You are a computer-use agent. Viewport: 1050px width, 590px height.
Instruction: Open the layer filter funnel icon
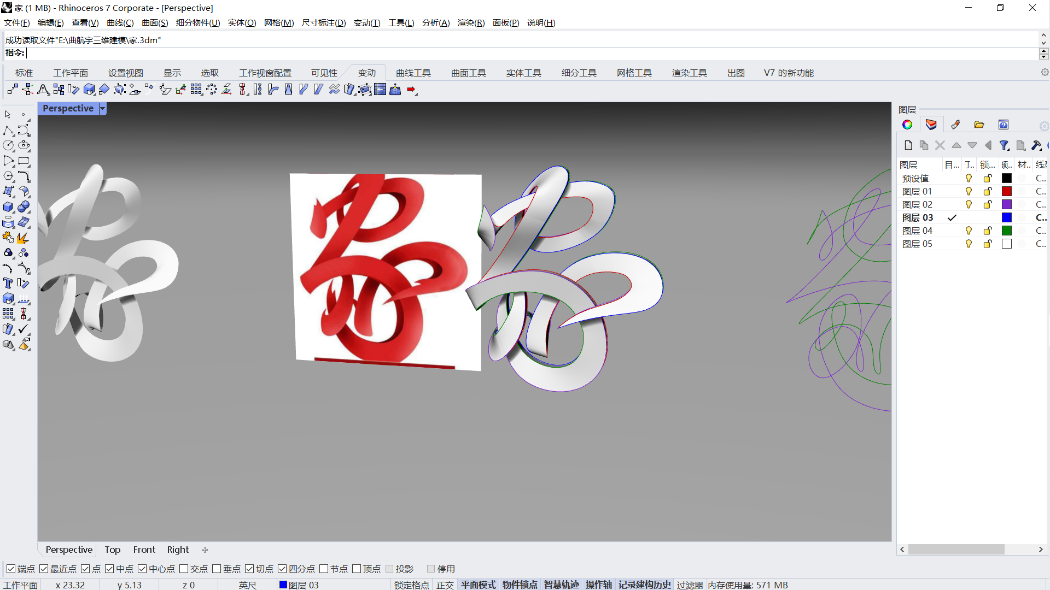pos(1004,145)
